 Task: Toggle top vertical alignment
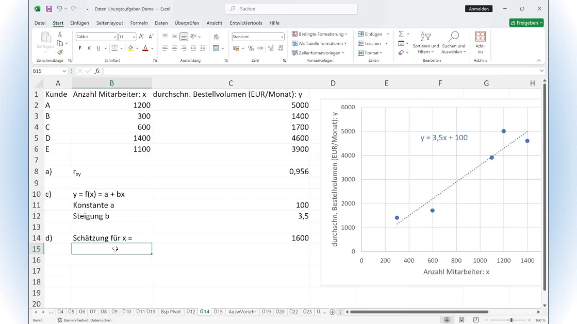pyautogui.click(x=165, y=37)
